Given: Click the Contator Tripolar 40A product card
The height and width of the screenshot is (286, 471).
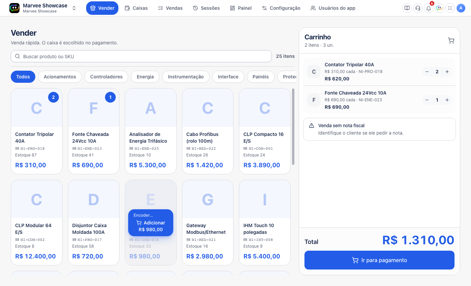Looking at the screenshot, I should 37,131.
